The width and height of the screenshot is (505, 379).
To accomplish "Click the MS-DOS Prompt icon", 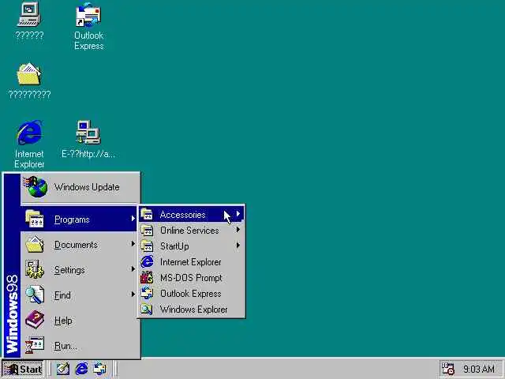I will click(147, 277).
